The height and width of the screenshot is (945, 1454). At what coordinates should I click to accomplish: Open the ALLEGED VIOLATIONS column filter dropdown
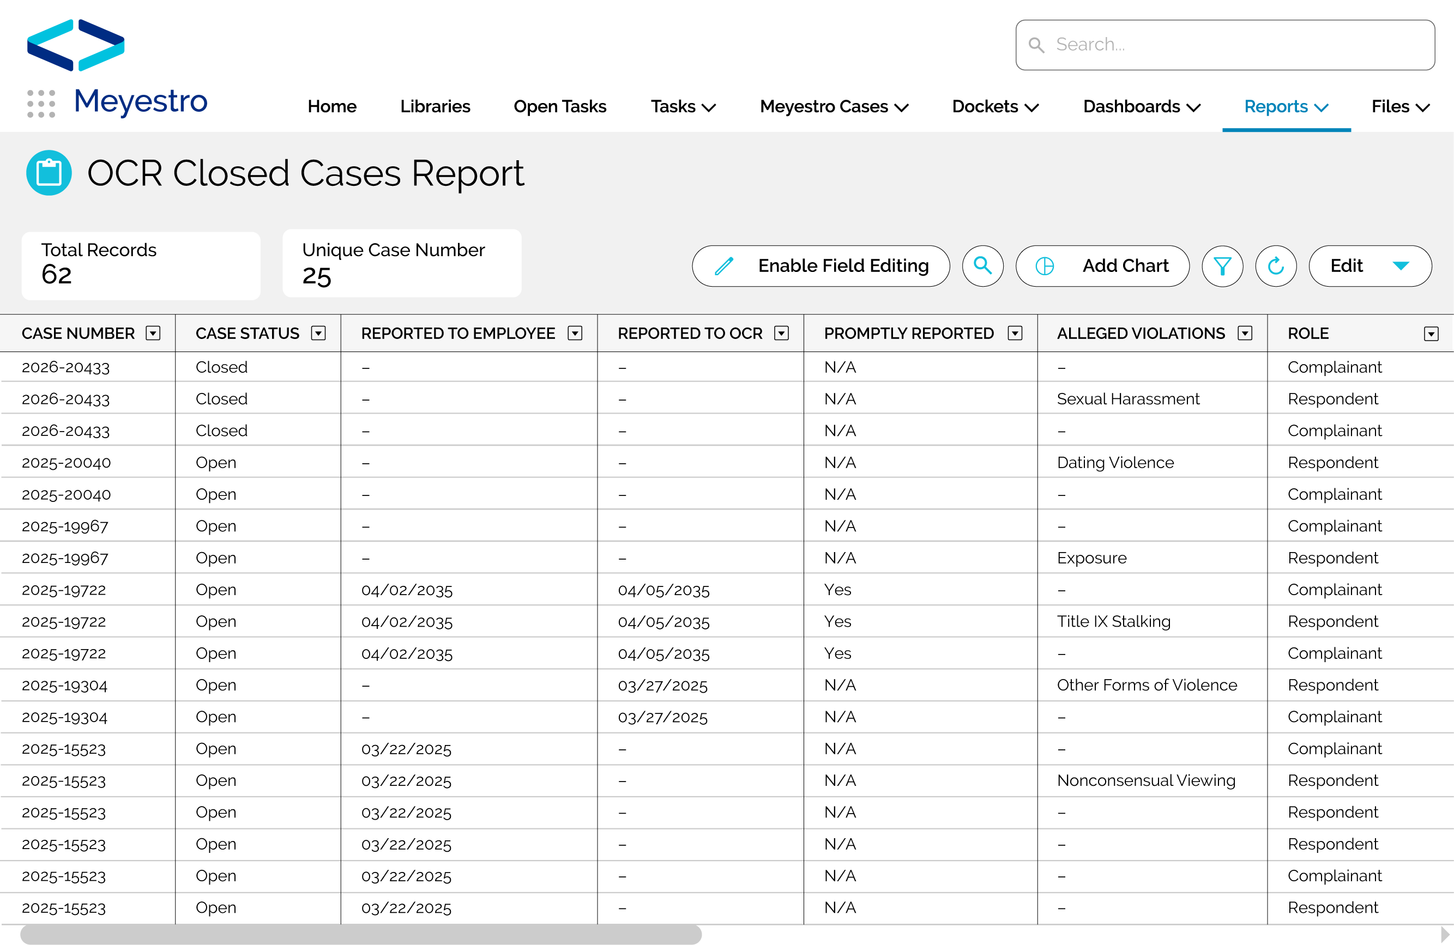pyautogui.click(x=1246, y=334)
